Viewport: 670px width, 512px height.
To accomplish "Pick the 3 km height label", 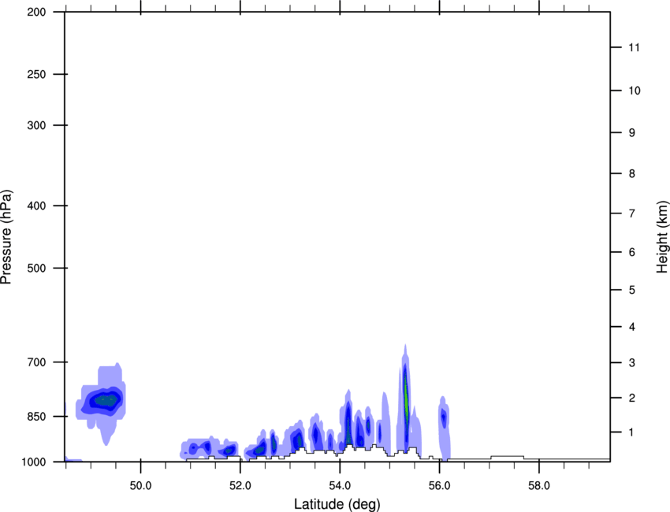I will [632, 363].
